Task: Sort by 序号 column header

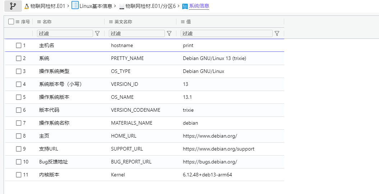Action: point(26,22)
